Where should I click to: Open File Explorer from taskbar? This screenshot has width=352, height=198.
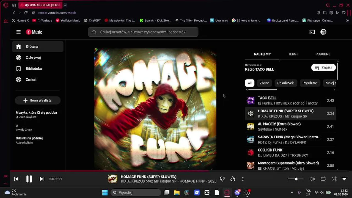(176, 193)
